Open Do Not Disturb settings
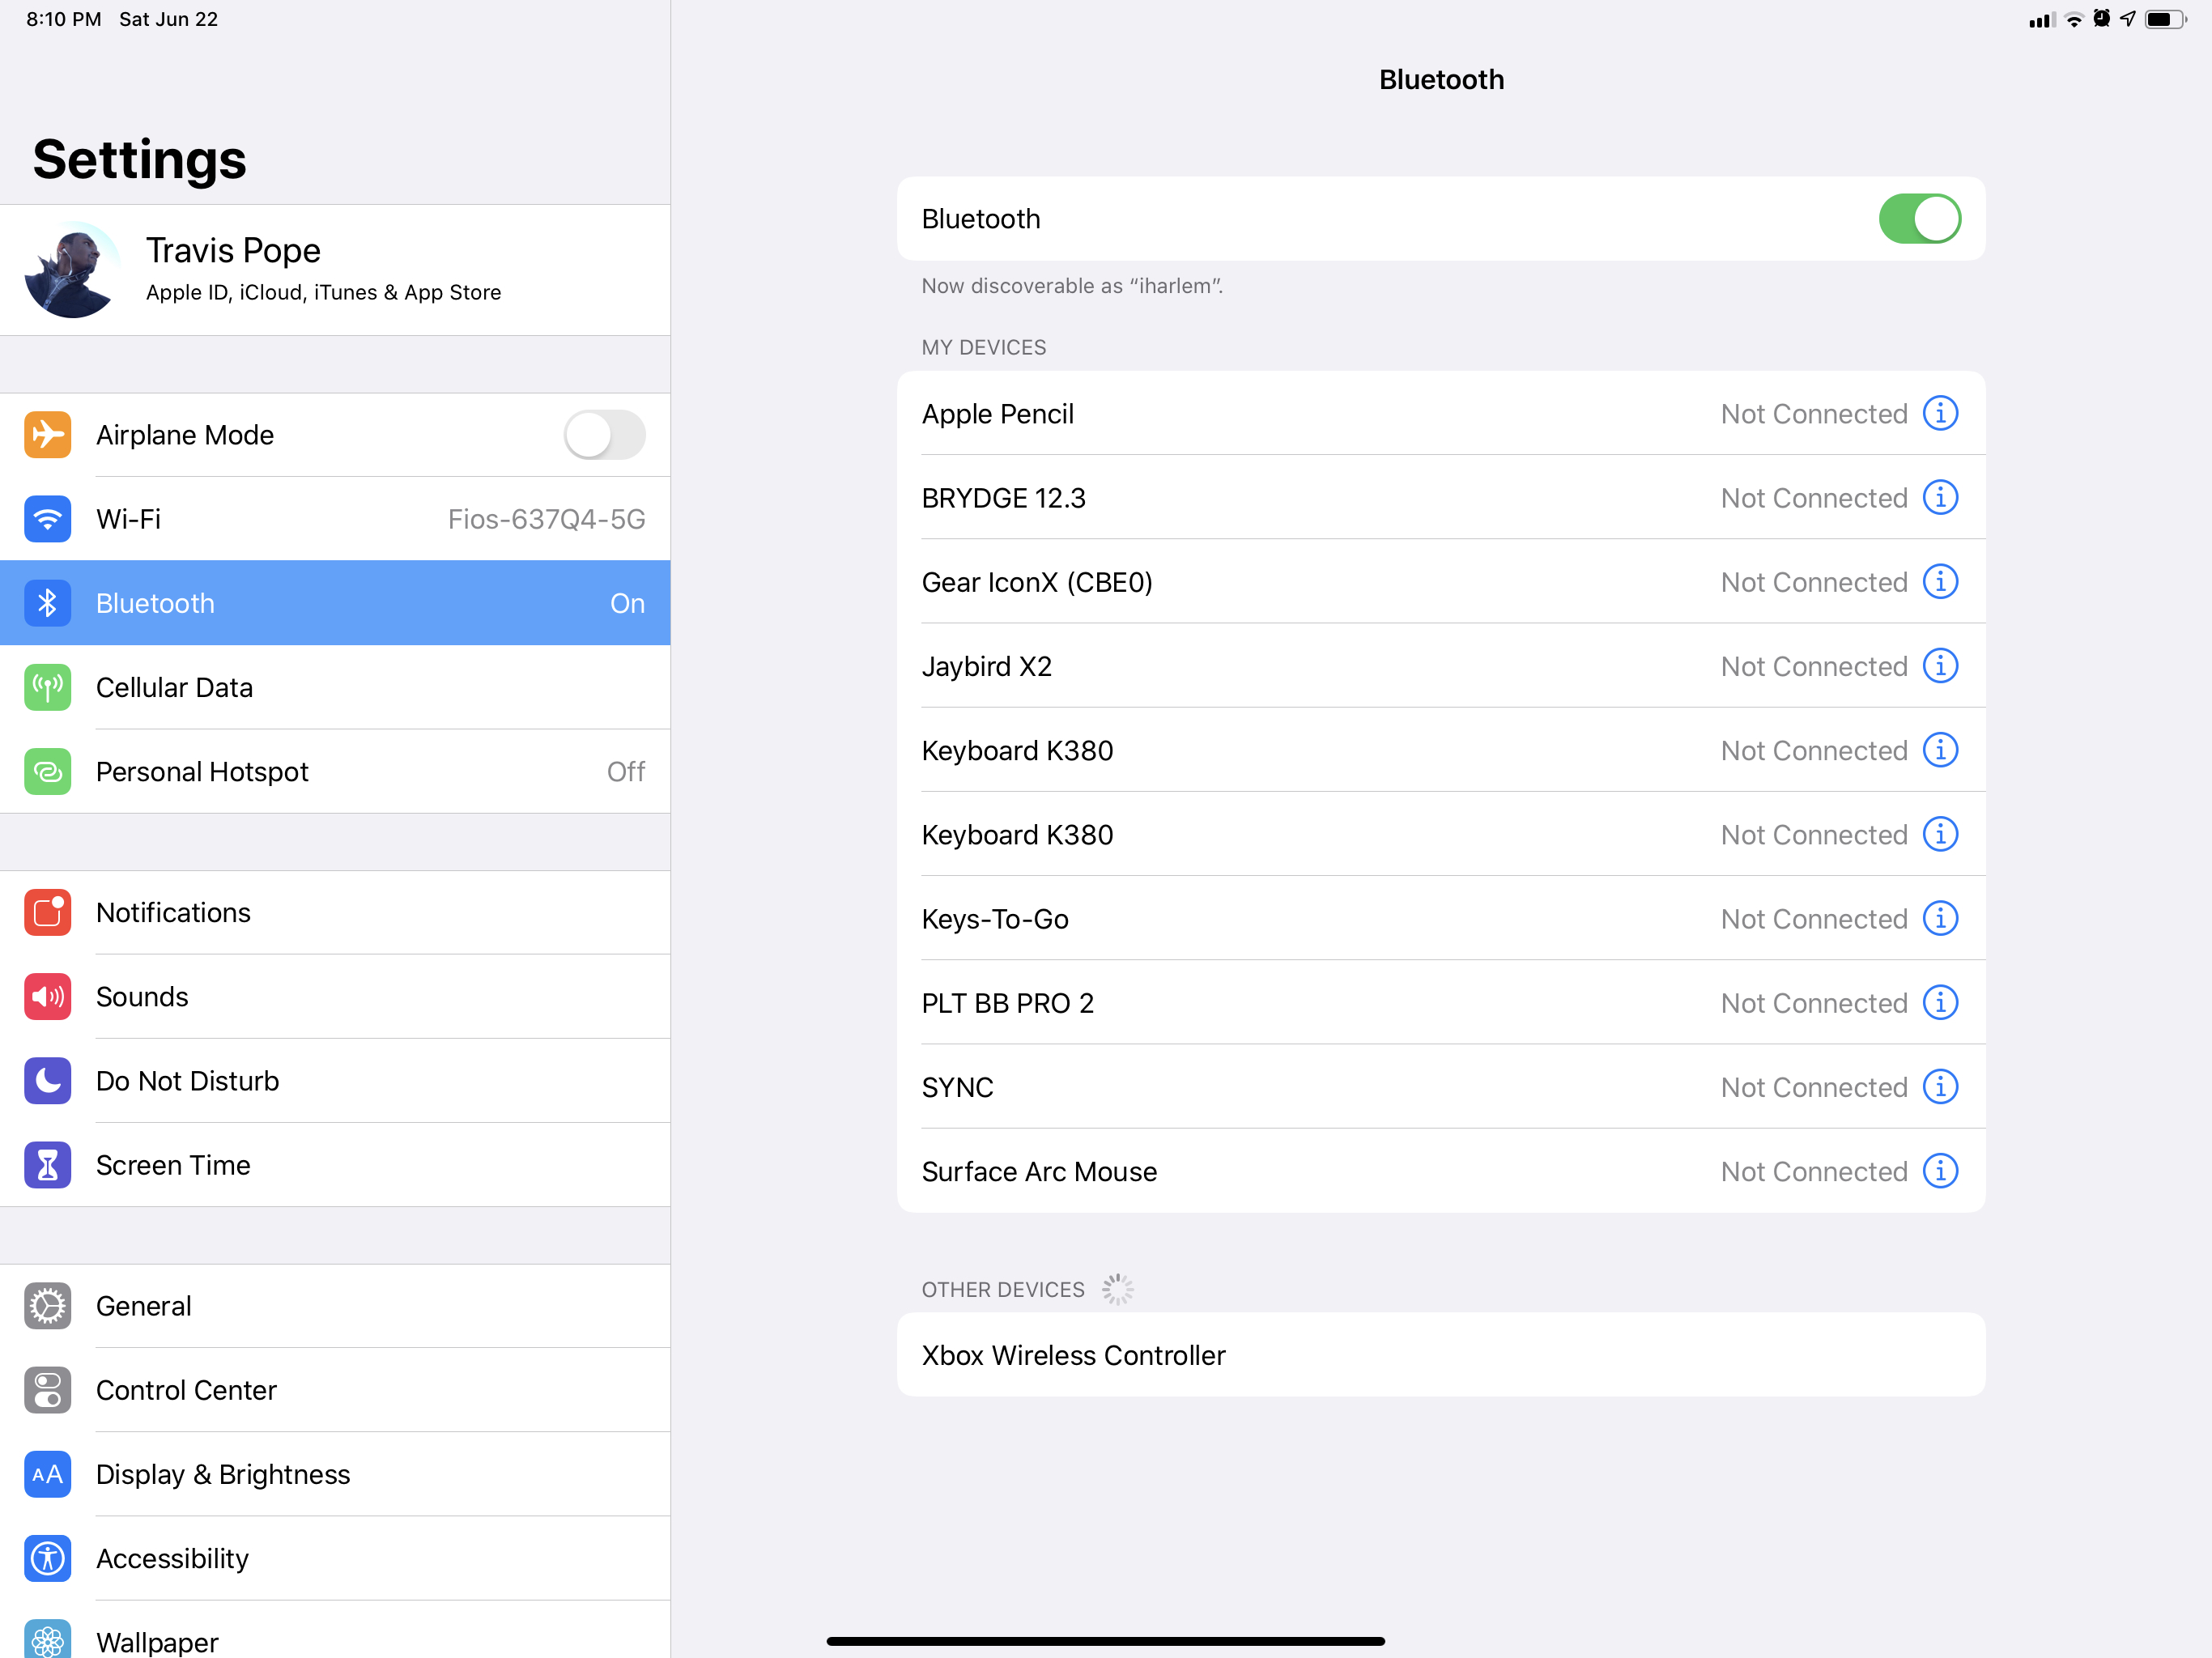2212x1658 pixels. (335, 1080)
